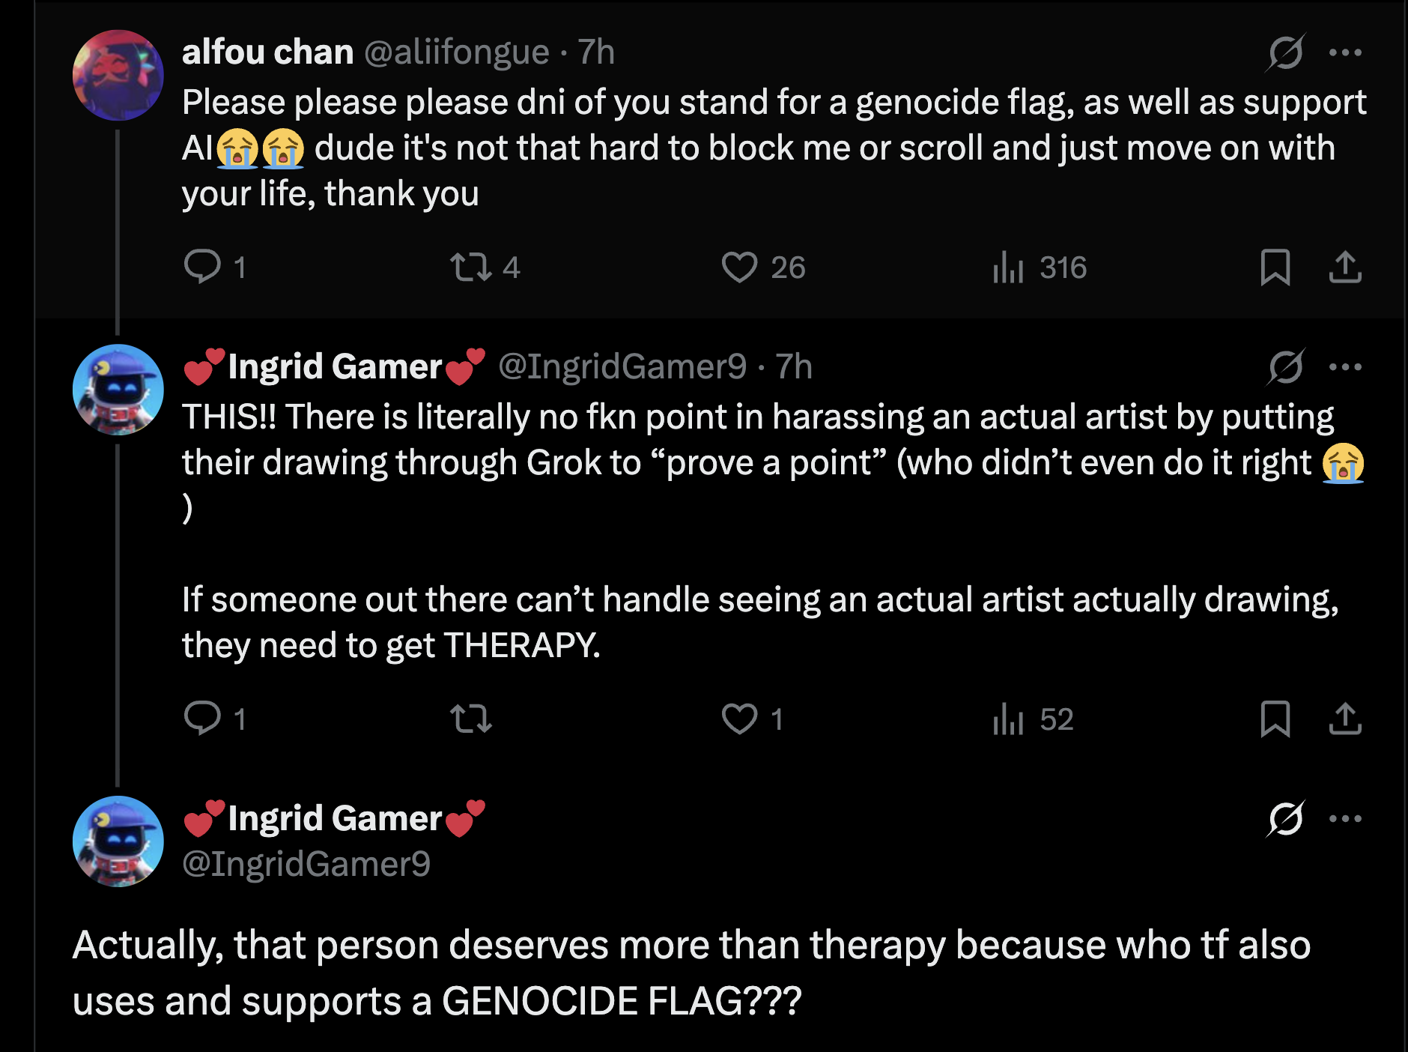Like alfou chan's post with 26 likes
Image resolution: width=1408 pixels, height=1052 pixels.
coord(739,267)
